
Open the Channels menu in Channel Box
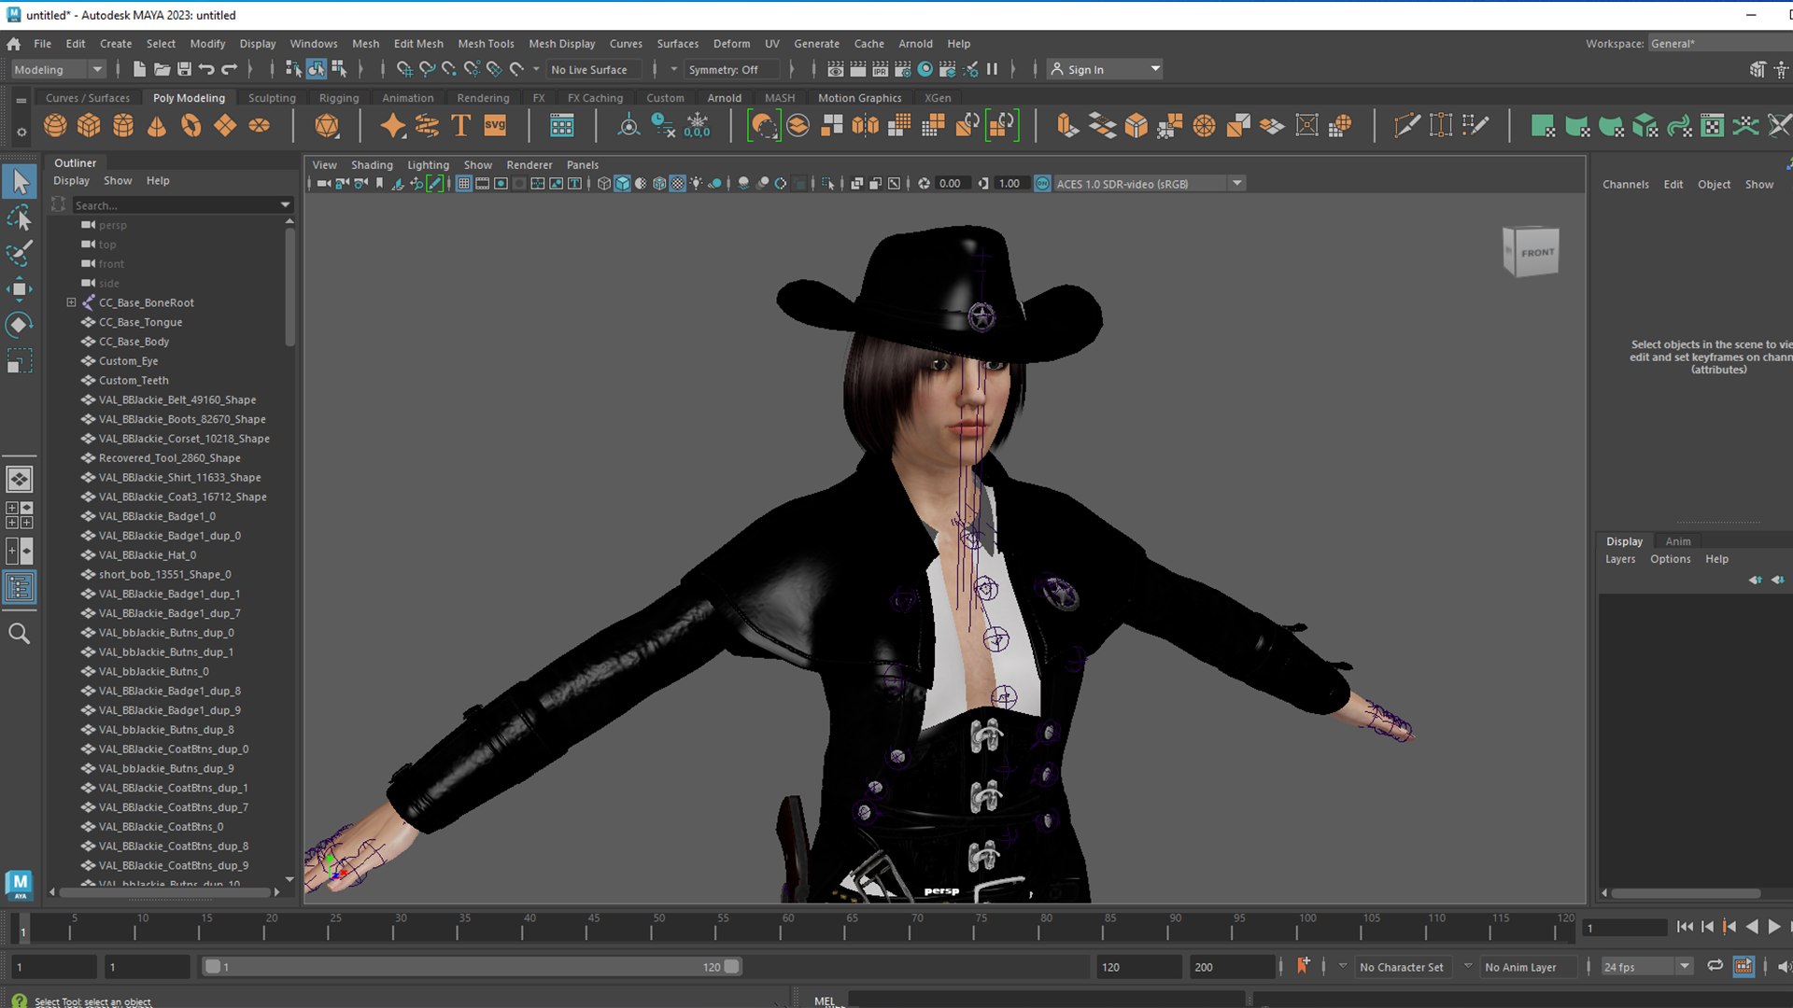click(1625, 185)
